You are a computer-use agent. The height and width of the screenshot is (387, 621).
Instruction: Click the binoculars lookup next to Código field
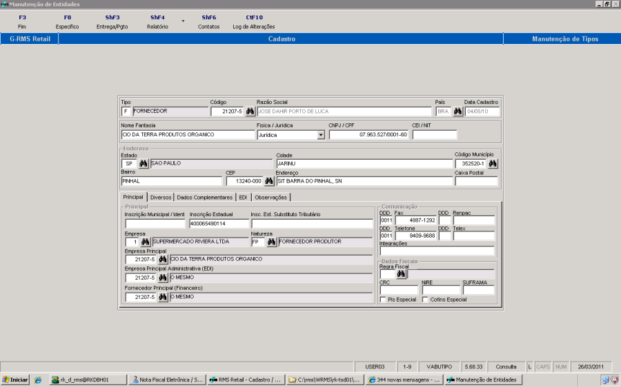click(250, 112)
